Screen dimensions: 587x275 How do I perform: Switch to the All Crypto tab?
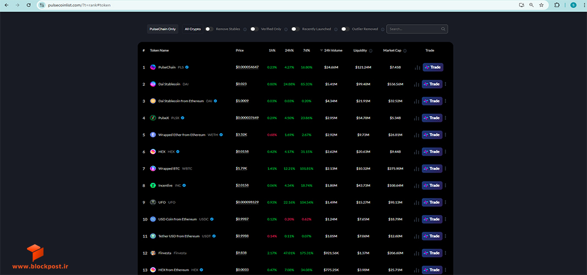click(193, 29)
